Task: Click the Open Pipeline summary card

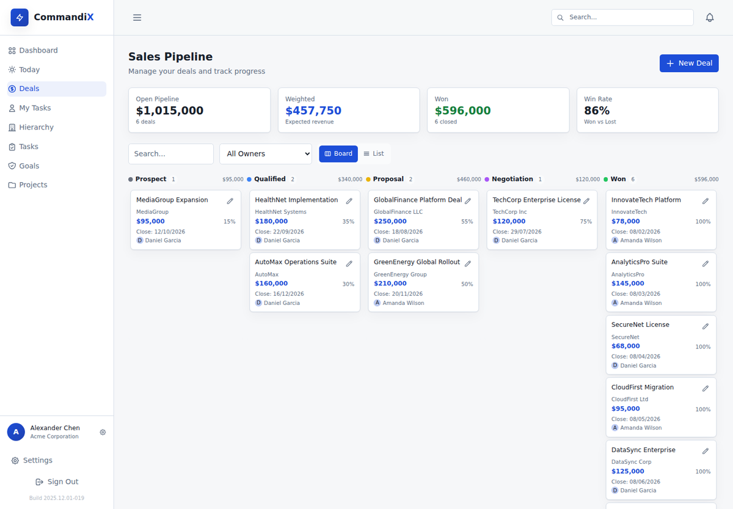Action: (x=199, y=110)
